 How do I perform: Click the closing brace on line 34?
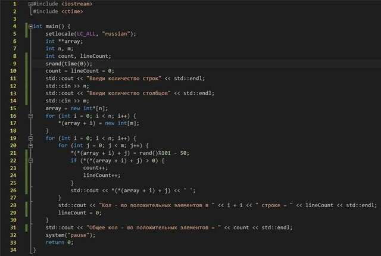click(35, 250)
